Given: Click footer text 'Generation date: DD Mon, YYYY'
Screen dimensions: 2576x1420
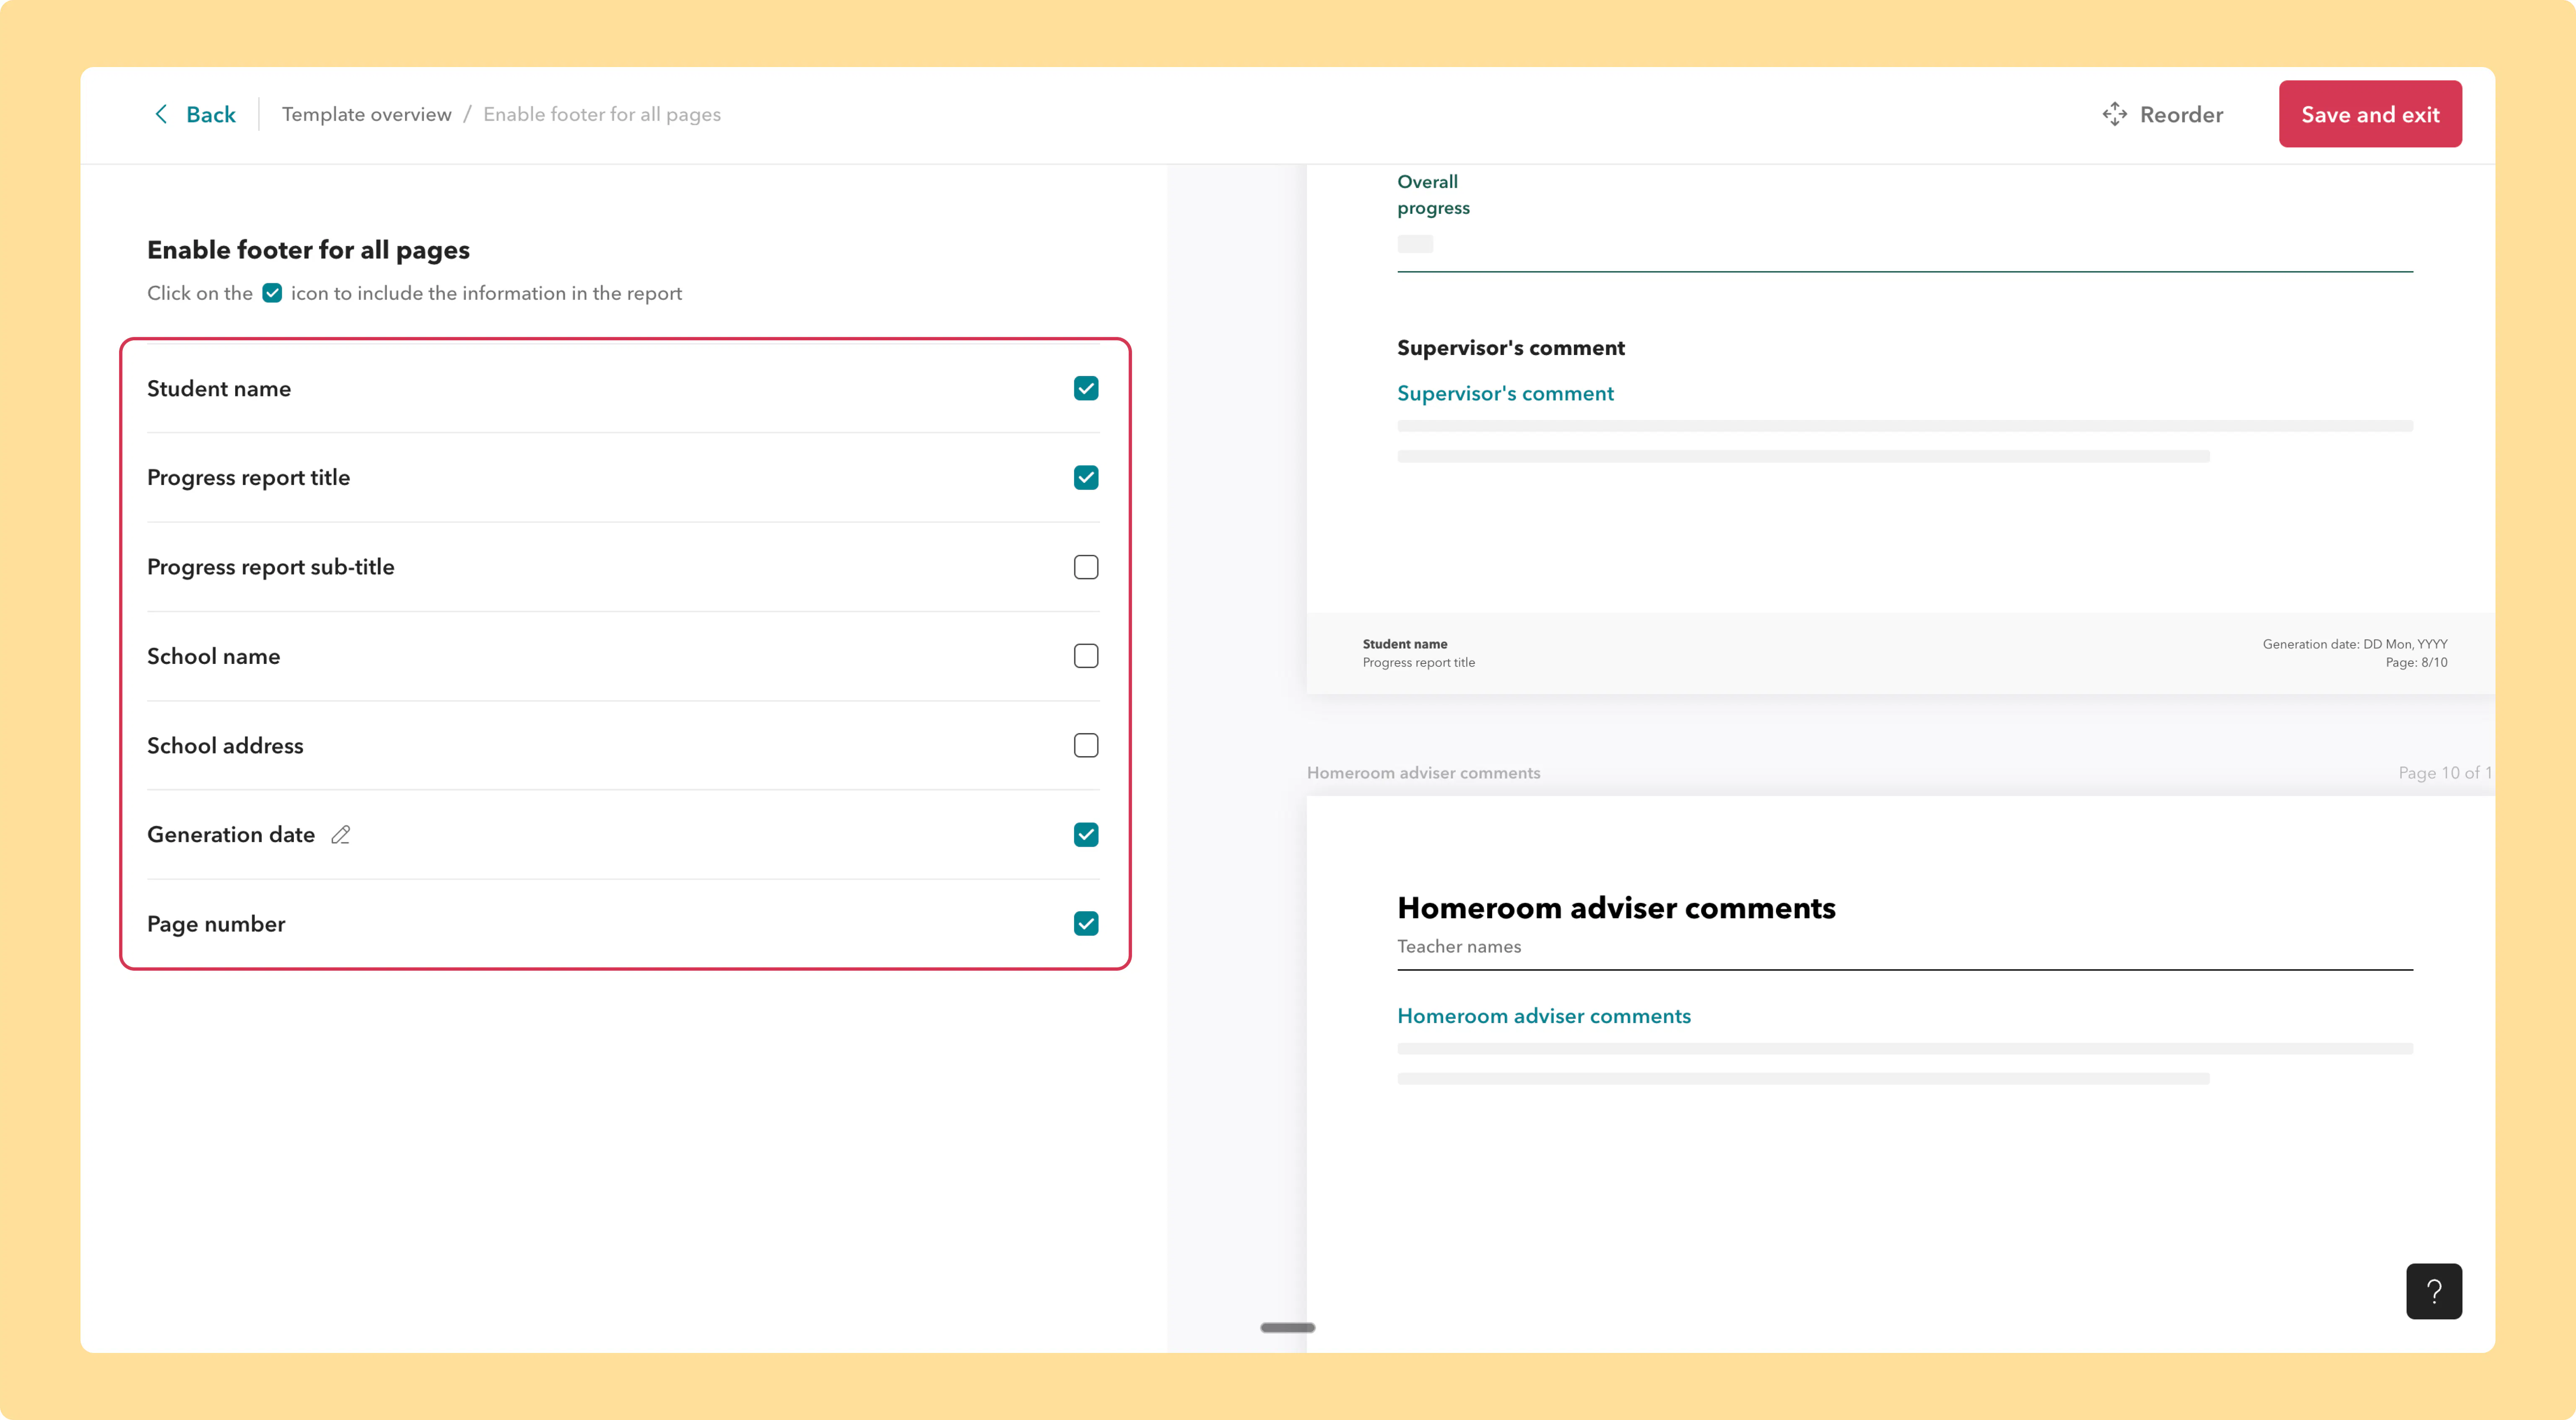Looking at the screenshot, I should point(2355,644).
